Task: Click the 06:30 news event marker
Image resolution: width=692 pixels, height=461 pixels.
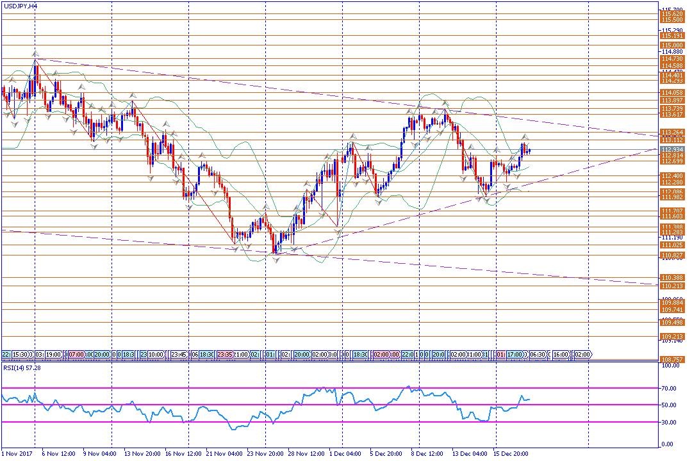Action: point(538,355)
